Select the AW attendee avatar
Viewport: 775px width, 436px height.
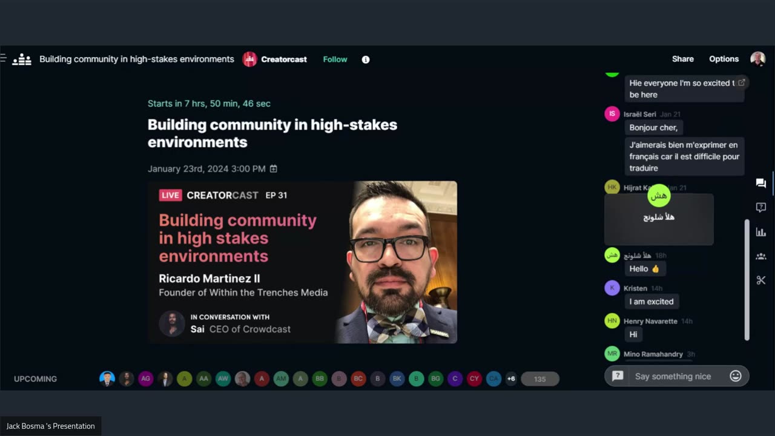tap(223, 379)
